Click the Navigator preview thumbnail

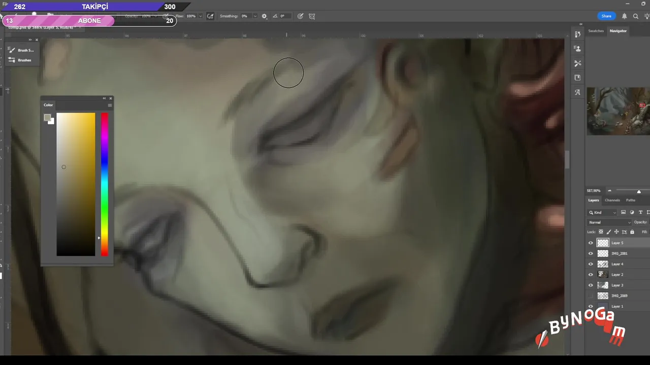coord(619,111)
